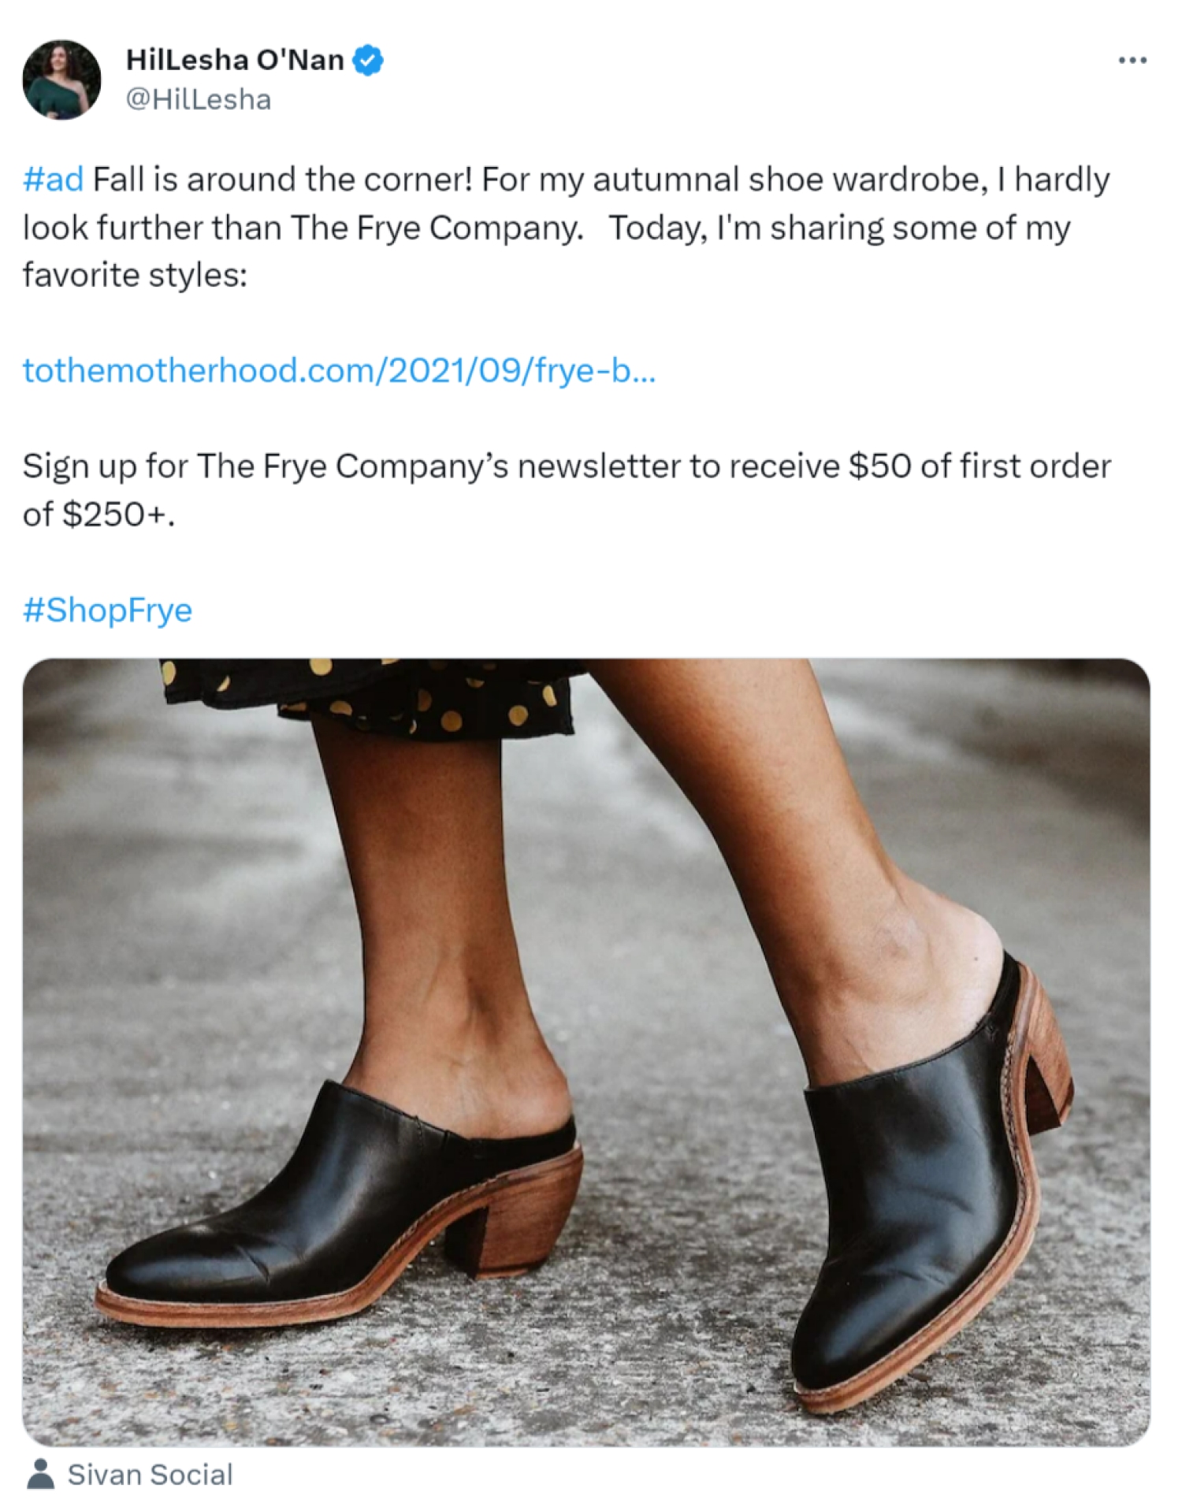The image size is (1182, 1507).
Task: Click the 'of $250+.' text line
Action: 98,514
